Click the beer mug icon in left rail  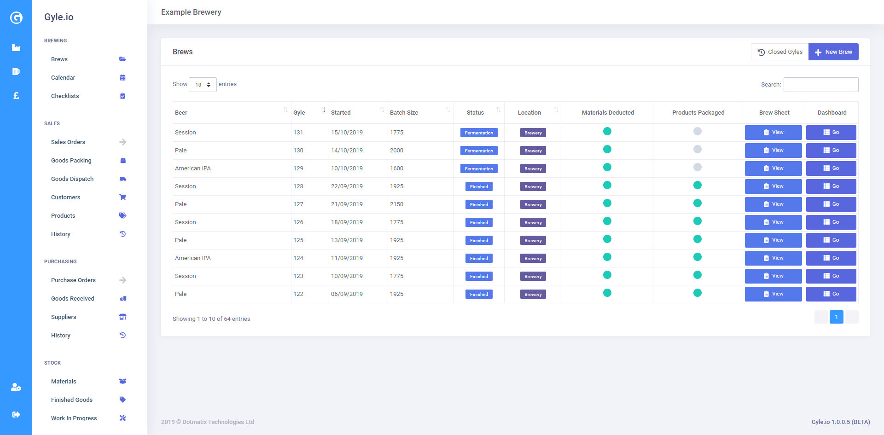coord(16,72)
